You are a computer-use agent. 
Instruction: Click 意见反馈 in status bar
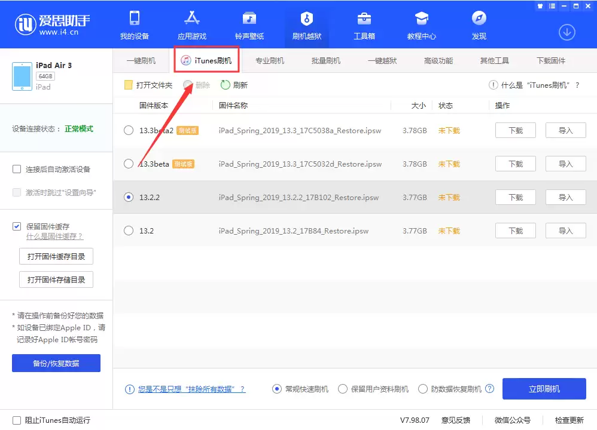click(x=455, y=420)
